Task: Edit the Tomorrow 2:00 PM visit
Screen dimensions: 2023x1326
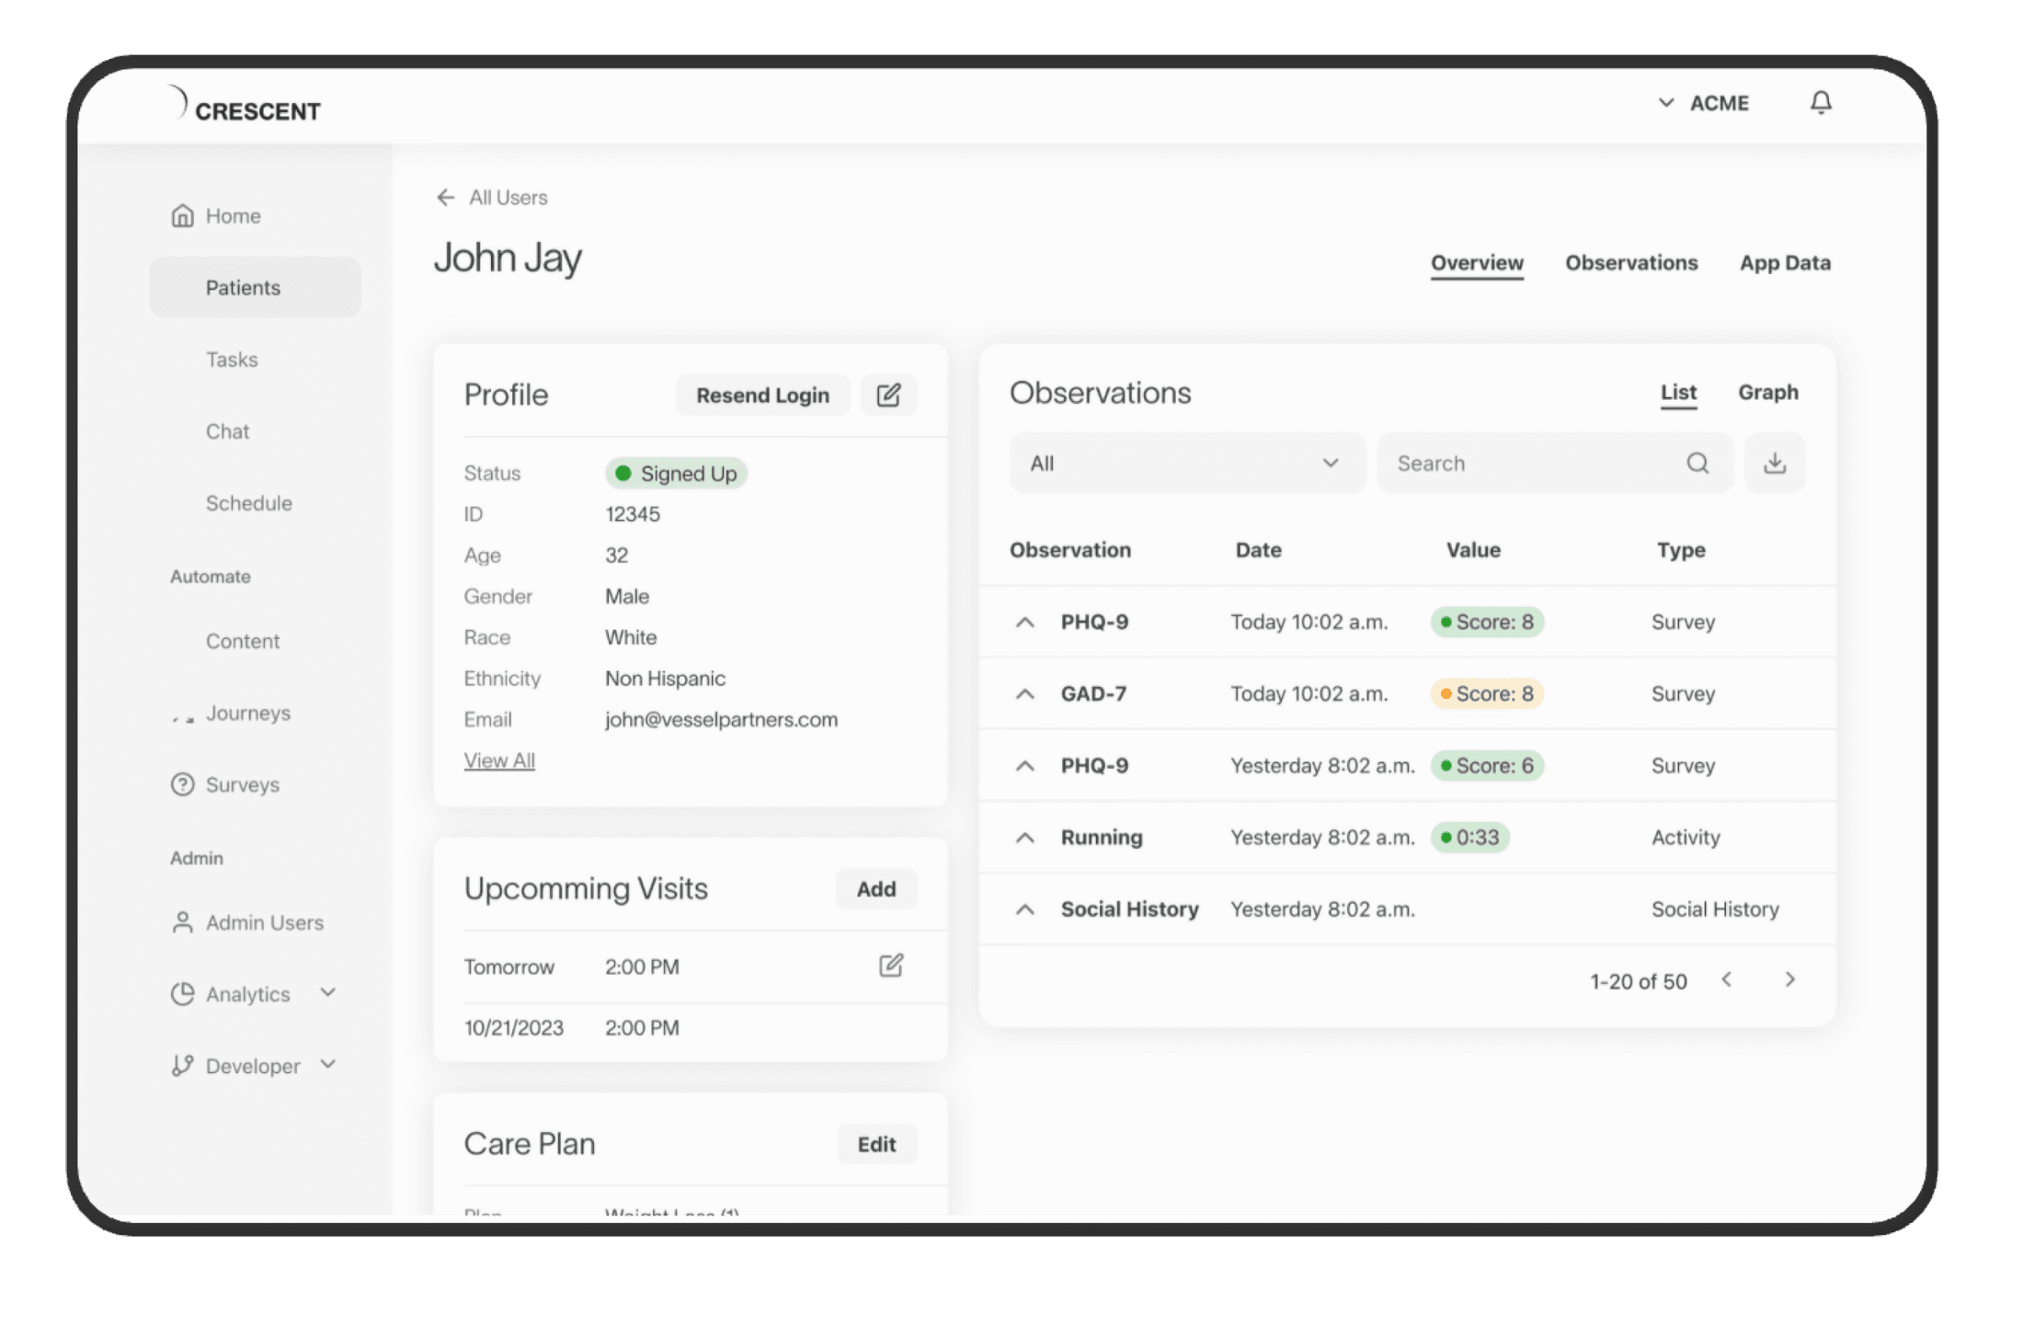Action: pyautogui.click(x=890, y=966)
